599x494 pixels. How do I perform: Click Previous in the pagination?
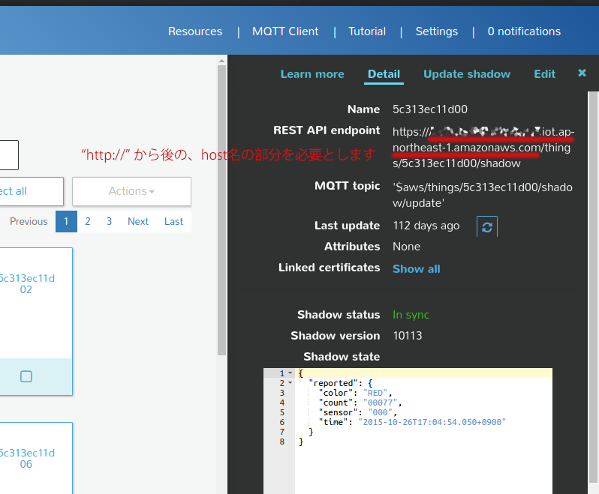(29, 221)
